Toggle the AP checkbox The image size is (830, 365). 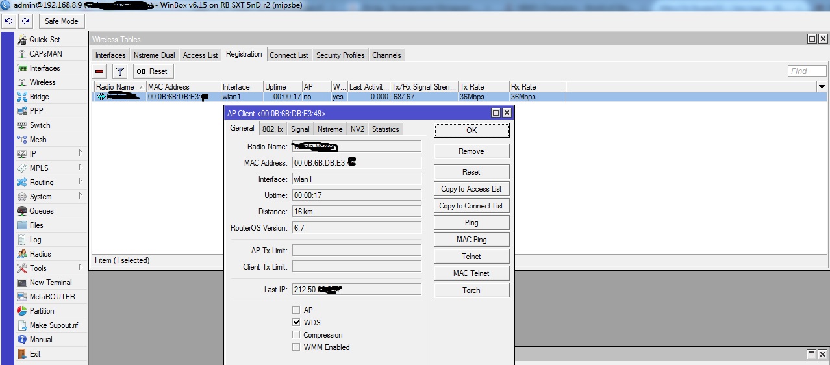[297, 310]
